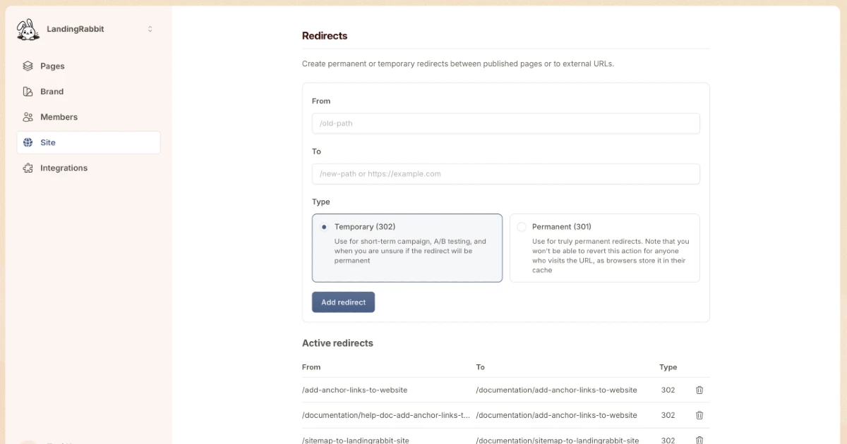Image resolution: width=847 pixels, height=444 pixels.
Task: Select Permanent (301) redirect type
Action: [522, 227]
